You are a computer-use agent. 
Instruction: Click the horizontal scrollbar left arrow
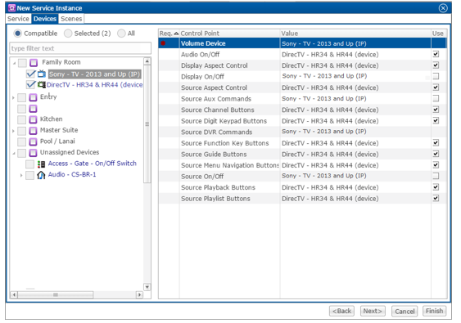(x=14, y=294)
